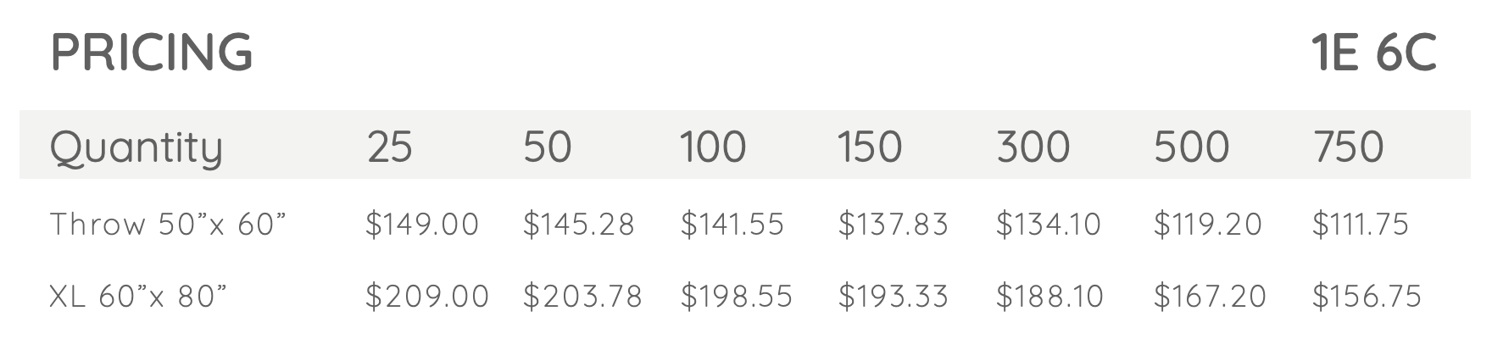
Task: Select the 25 quantity column header
Action: (390, 147)
